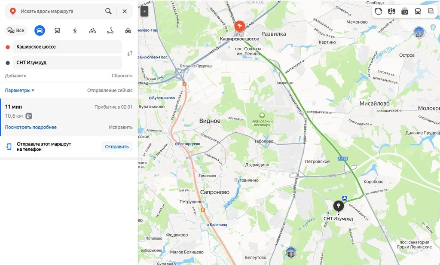Select the car driving route mode

(x=40, y=30)
